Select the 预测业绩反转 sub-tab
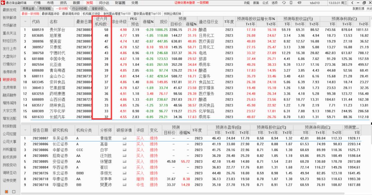This screenshot has width=372, height=195. pyautogui.click(x=173, y=14)
